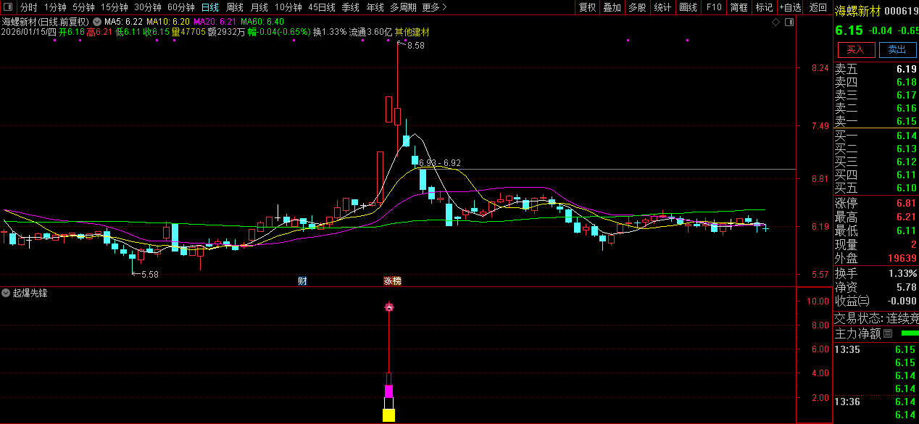
Task: Open the 多股 multi-stock view
Action: pyautogui.click(x=637, y=7)
